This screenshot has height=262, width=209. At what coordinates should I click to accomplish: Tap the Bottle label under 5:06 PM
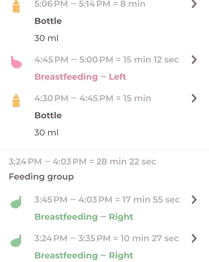point(48,21)
